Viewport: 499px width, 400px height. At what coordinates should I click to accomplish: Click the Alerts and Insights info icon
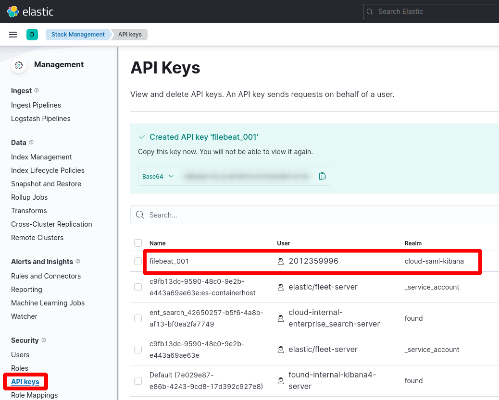pos(78,261)
